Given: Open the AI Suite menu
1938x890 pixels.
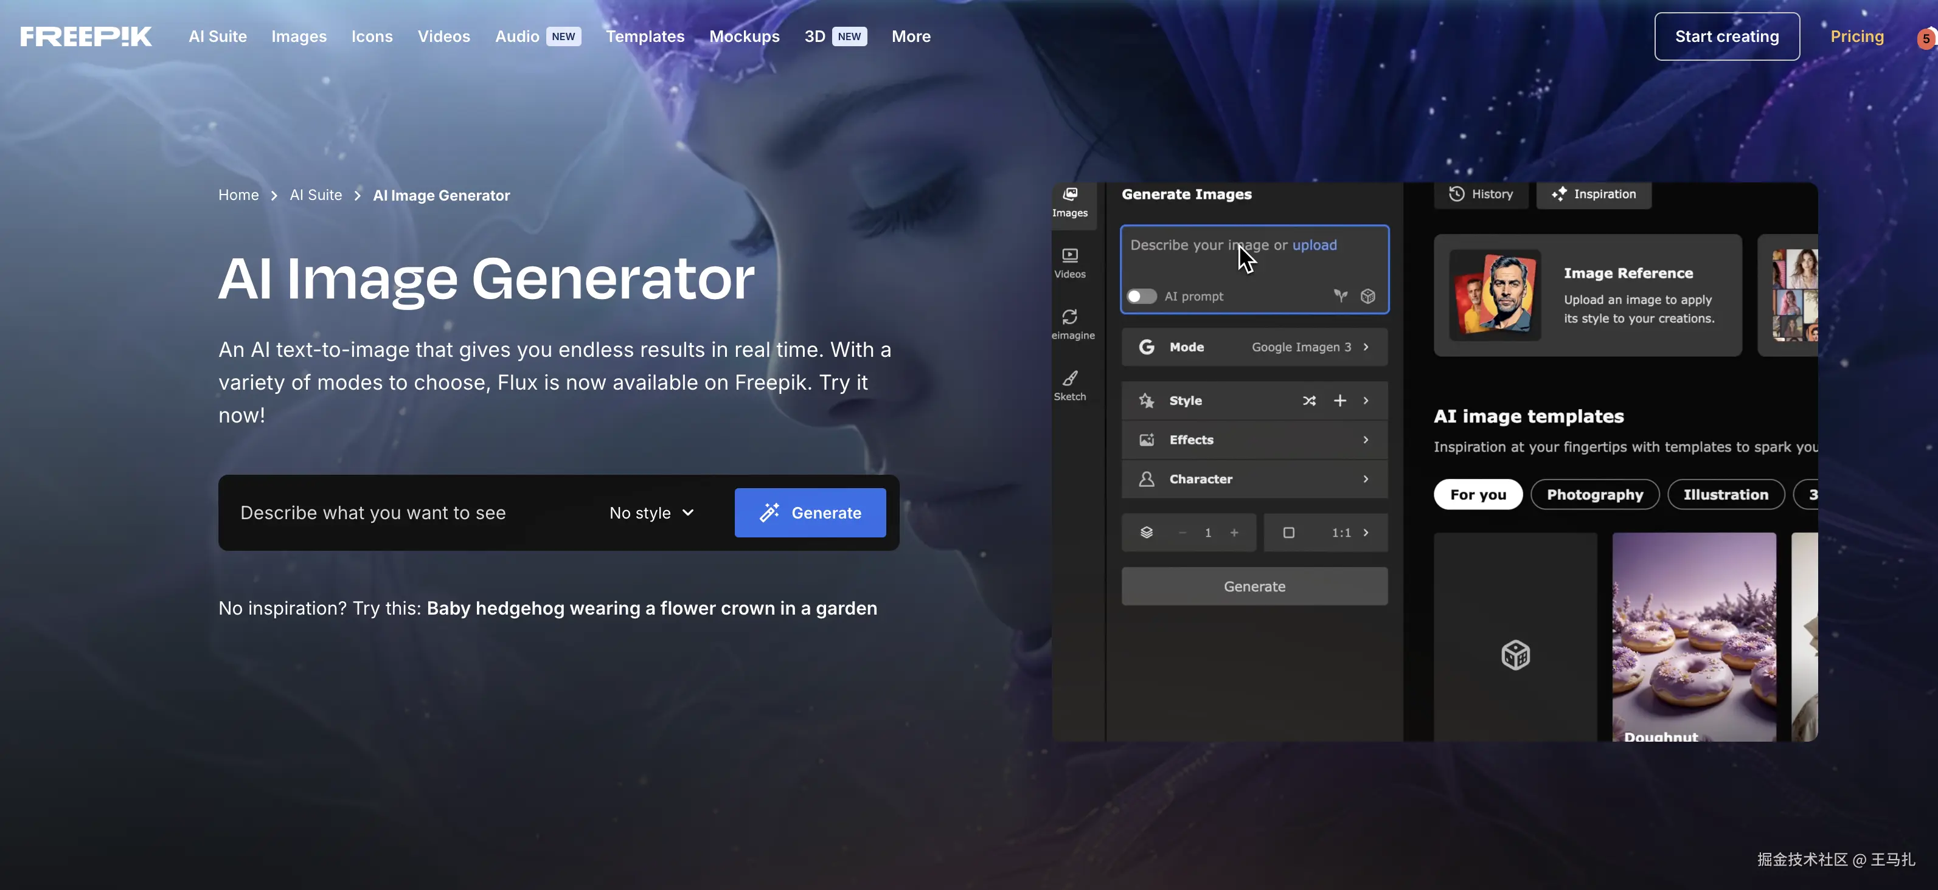Looking at the screenshot, I should tap(217, 36).
